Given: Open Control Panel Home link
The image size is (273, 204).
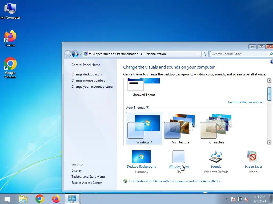Looking at the screenshot, I should click(x=86, y=65).
